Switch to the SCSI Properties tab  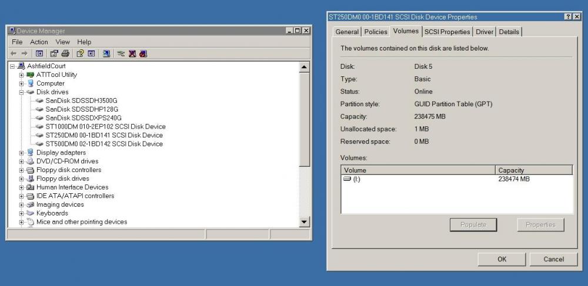[447, 32]
